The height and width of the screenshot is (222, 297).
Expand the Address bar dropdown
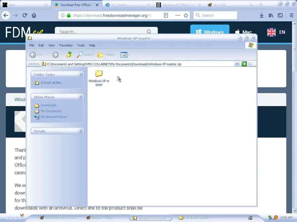(237, 64)
